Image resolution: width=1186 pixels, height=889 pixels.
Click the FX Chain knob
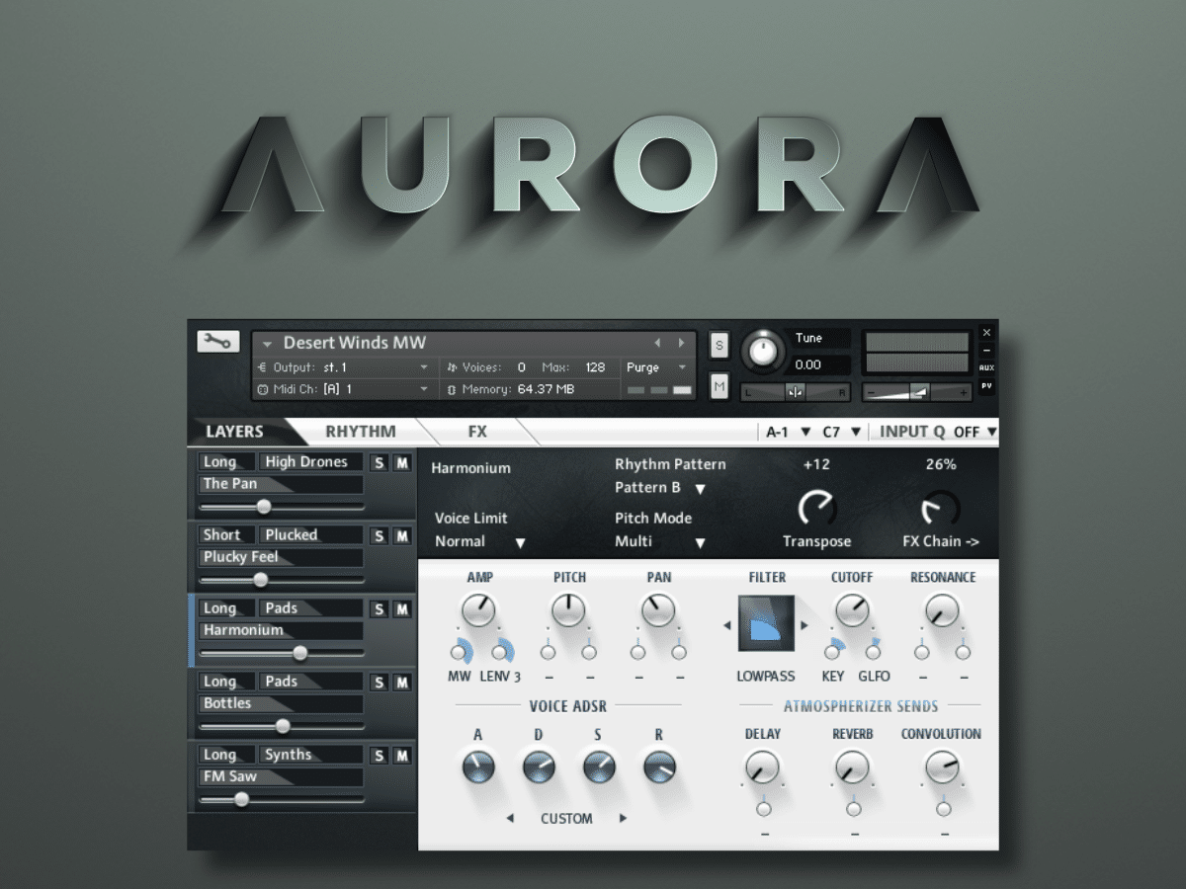pyautogui.click(x=940, y=508)
